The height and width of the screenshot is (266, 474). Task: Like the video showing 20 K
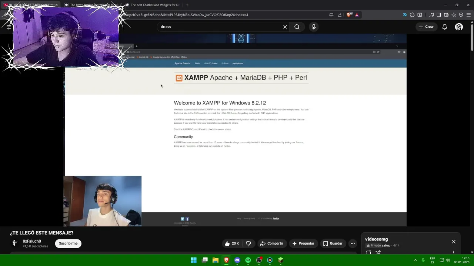point(232,243)
